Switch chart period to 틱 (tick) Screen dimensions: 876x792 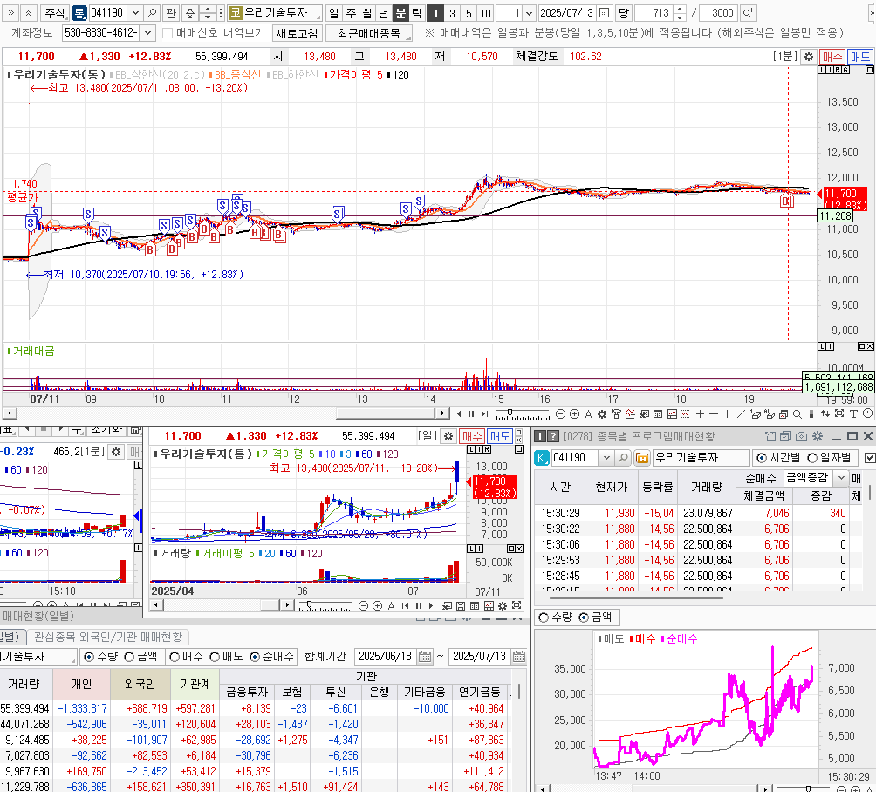[417, 12]
